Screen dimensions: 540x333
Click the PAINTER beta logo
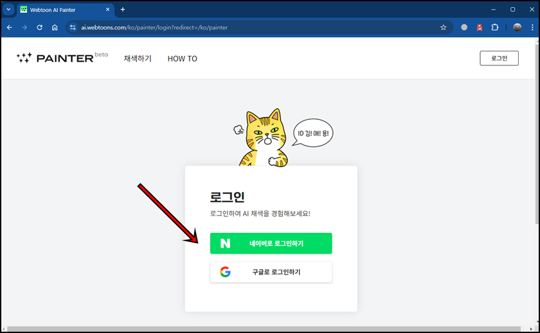(x=62, y=58)
